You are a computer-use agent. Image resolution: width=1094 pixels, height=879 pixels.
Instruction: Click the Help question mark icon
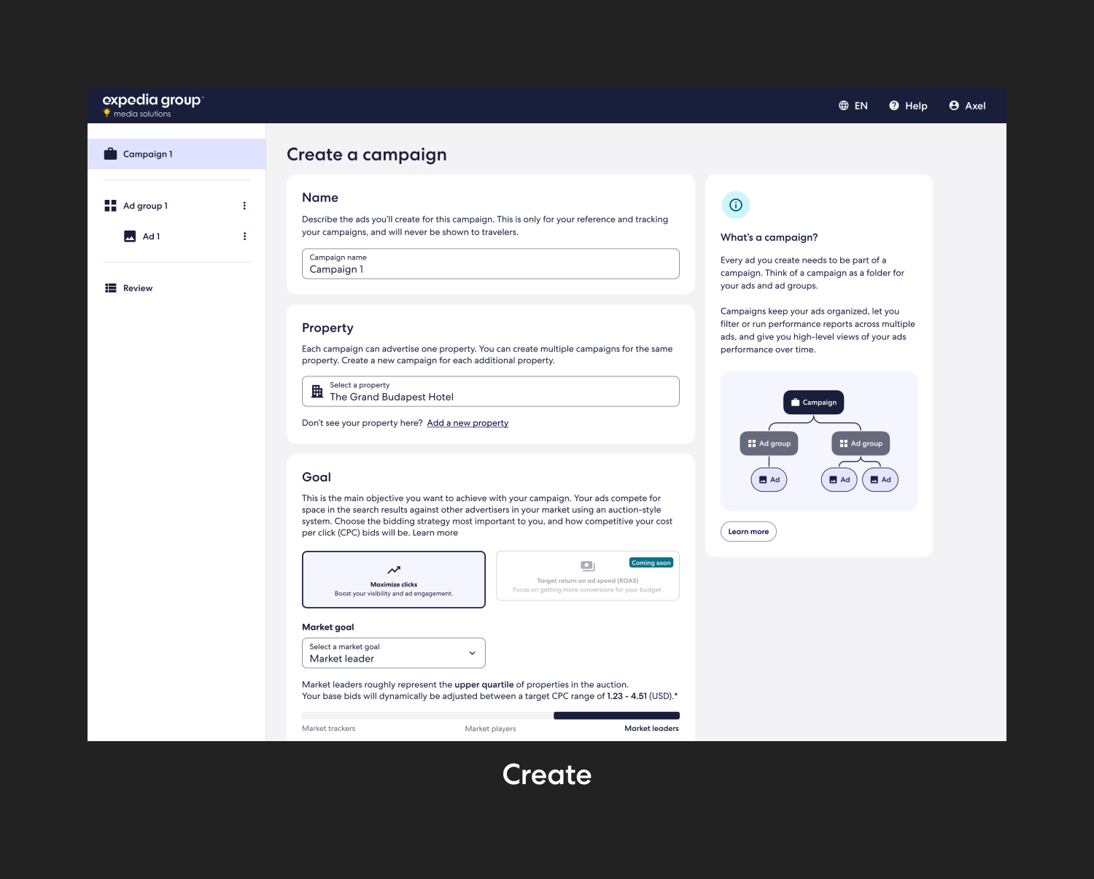(x=894, y=105)
